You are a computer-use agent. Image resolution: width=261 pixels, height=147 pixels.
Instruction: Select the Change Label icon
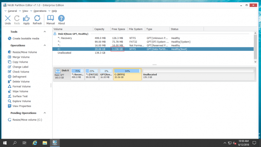[x=9, y=67]
